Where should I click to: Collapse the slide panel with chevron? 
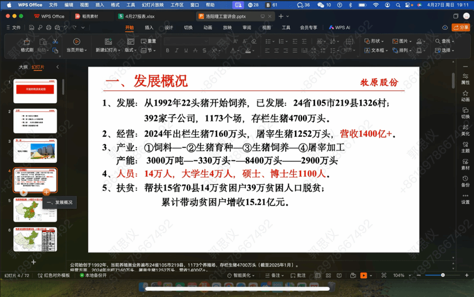coord(57,67)
